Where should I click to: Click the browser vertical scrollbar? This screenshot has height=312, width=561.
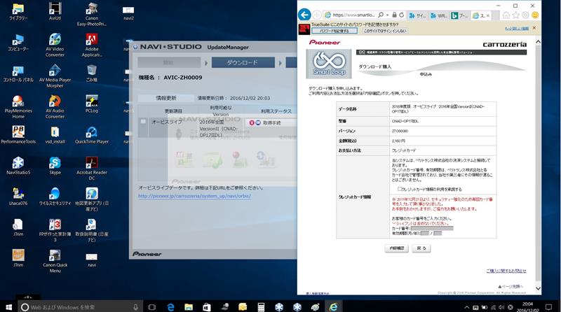(x=538, y=165)
